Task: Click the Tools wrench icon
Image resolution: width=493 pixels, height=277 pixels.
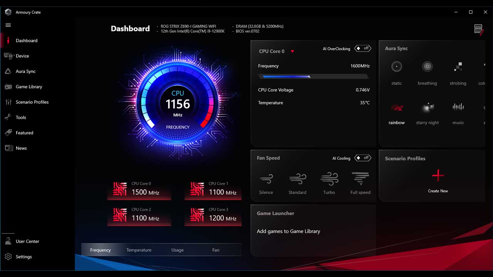Action: coord(8,117)
